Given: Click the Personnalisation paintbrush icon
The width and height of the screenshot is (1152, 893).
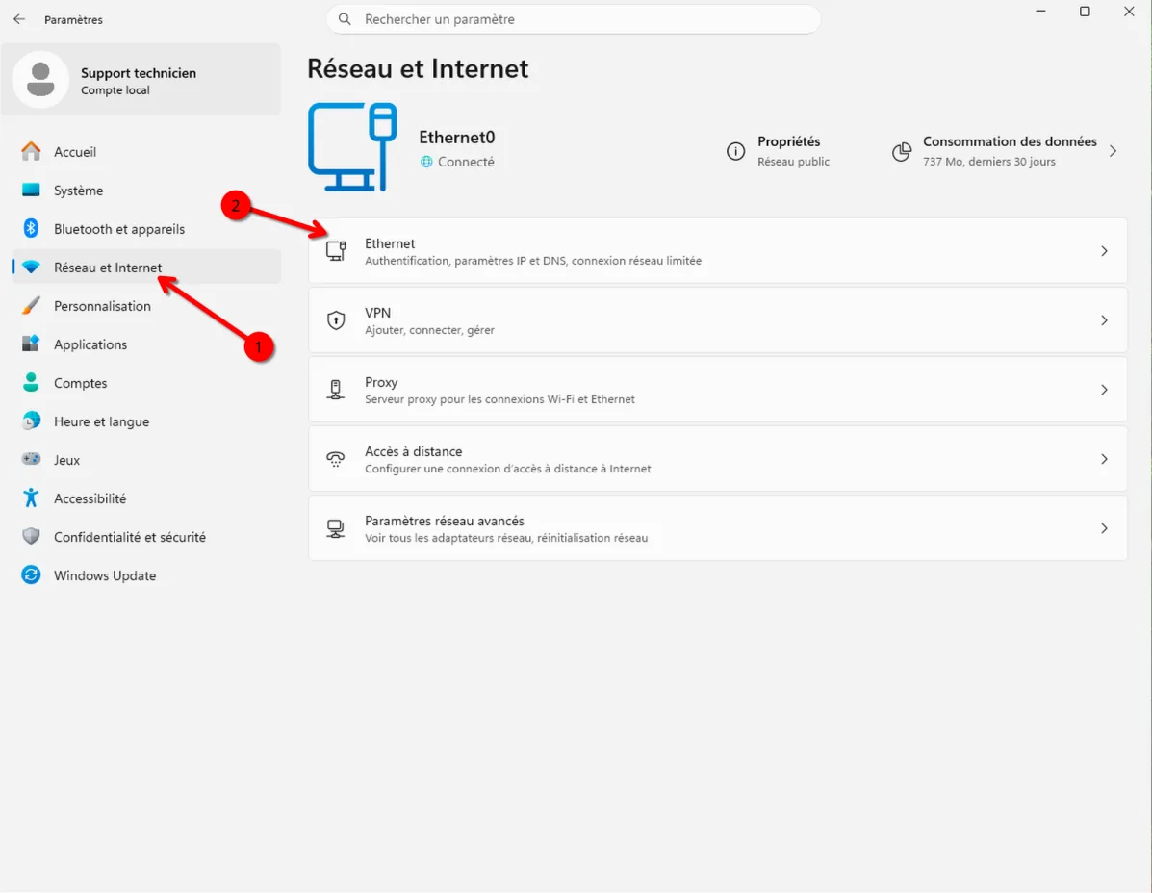Looking at the screenshot, I should 31,305.
